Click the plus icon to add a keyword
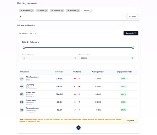 pyautogui.click(x=20, y=16)
